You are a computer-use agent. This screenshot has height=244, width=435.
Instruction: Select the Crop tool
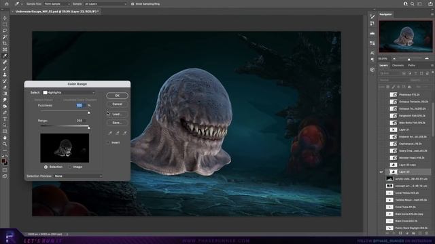point(5,43)
